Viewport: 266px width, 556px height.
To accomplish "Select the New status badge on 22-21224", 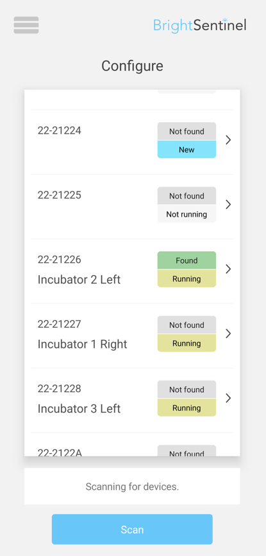I will [x=187, y=149].
